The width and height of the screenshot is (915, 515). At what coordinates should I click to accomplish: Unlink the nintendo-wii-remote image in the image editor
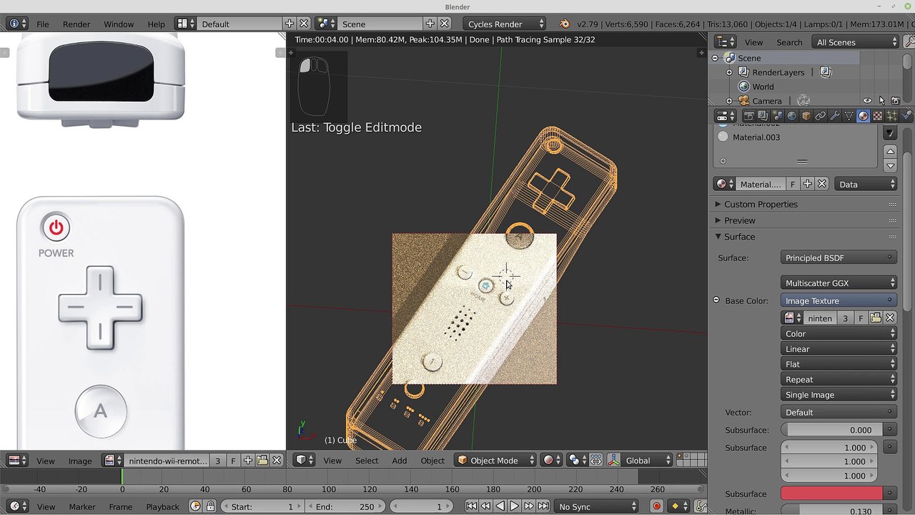coord(277,461)
